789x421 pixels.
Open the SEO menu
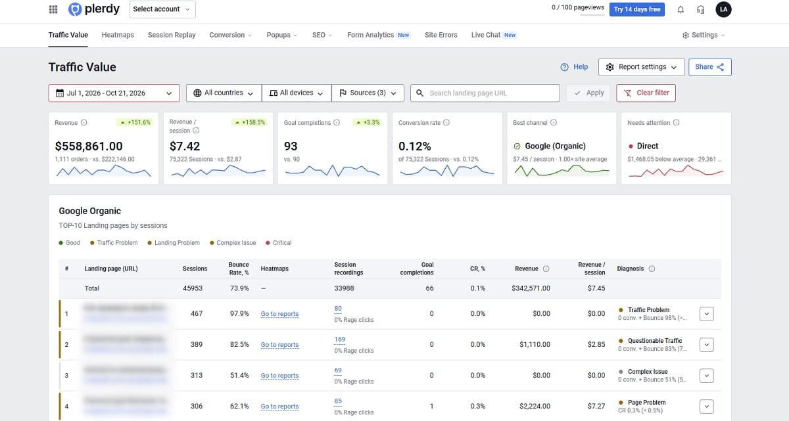[322, 35]
